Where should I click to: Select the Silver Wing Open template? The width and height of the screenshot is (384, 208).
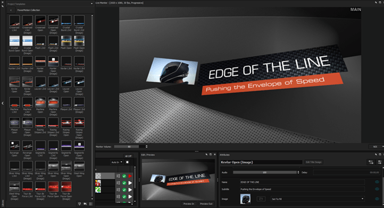click(53, 169)
